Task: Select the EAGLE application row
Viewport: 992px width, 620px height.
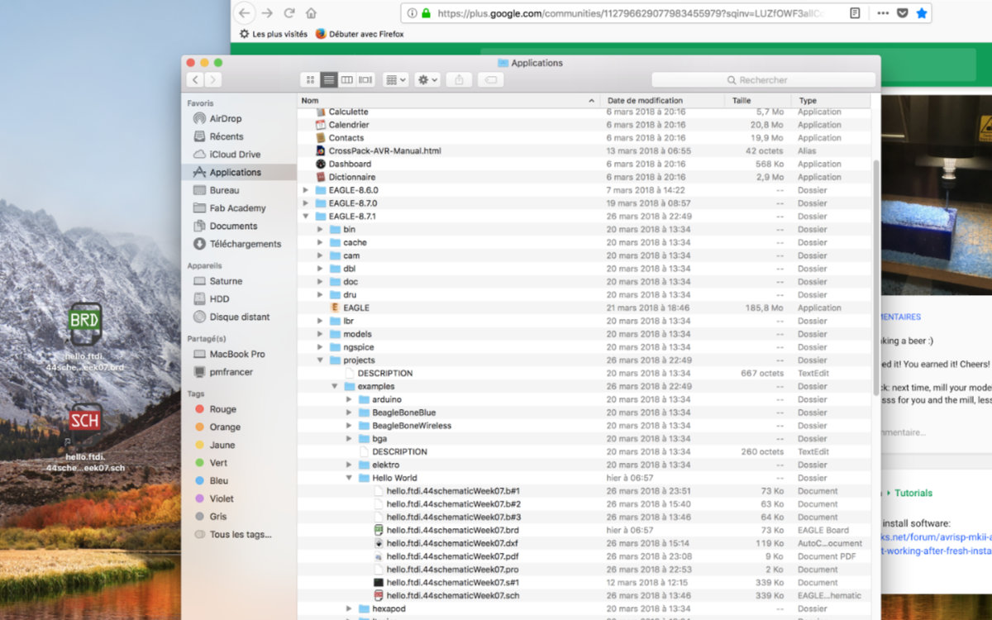Action: [584, 308]
